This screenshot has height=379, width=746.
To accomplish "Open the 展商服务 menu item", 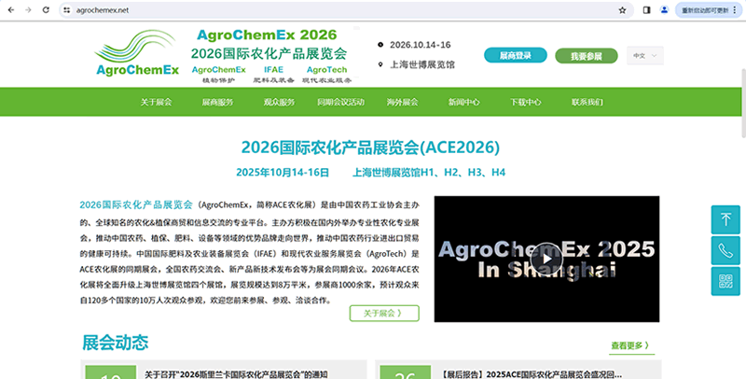I will click(x=217, y=102).
